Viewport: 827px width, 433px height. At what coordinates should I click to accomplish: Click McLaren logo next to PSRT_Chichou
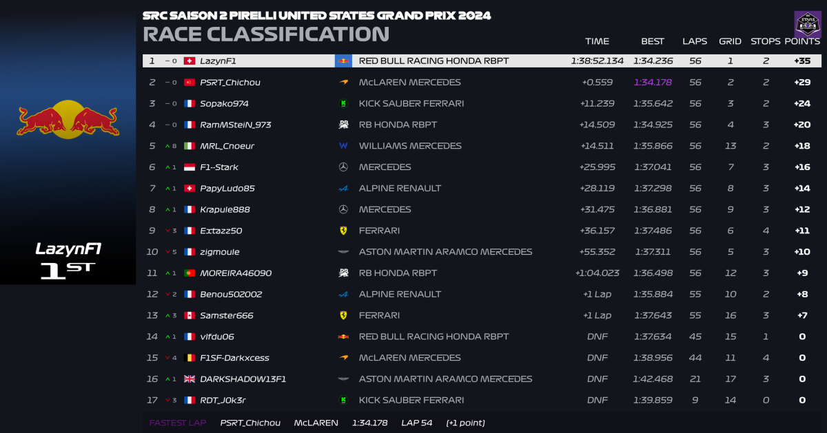[x=343, y=82]
